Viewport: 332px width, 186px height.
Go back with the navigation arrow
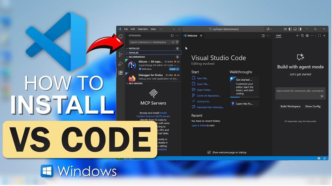[174, 29]
